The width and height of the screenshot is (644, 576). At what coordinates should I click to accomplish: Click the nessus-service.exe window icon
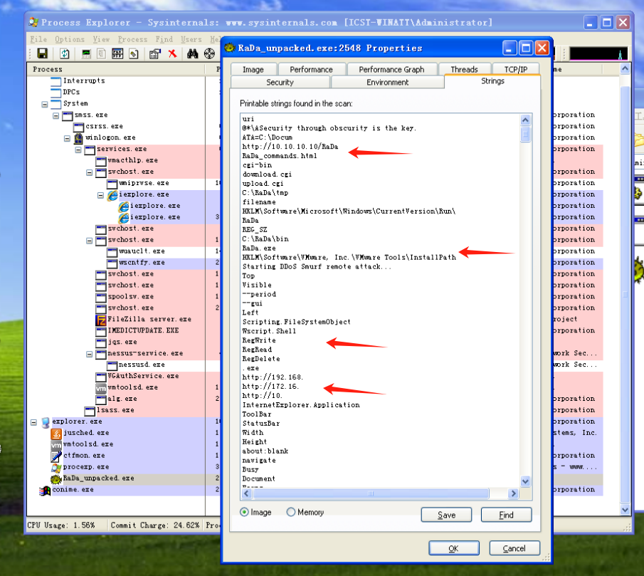coord(101,354)
